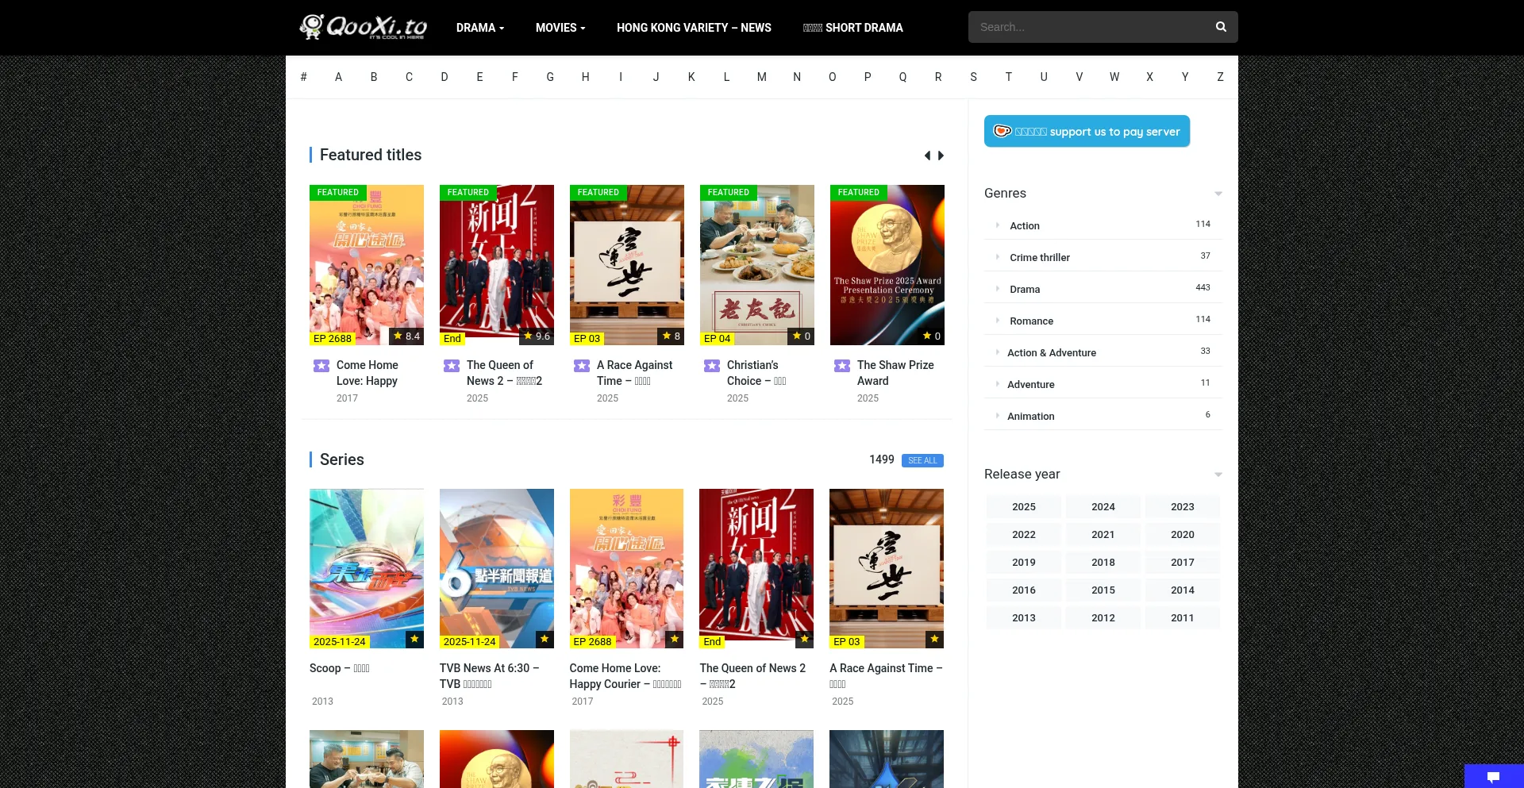Viewport: 1524px width, 788px height.
Task: Click the QooXi.to logo
Action: [x=364, y=27]
